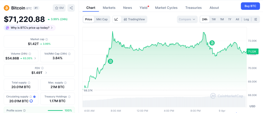Open chart settings sliders icon
This screenshot has height=113, width=263.
coord(256,19)
